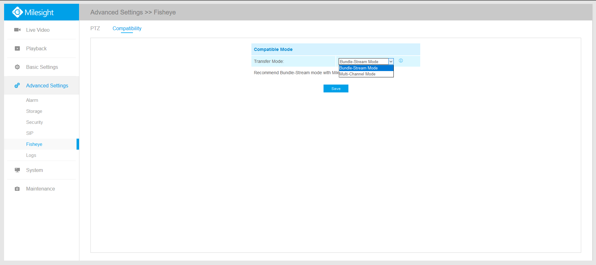This screenshot has width=596, height=265.
Task: Click the Playback play icon
Action: (x=17, y=48)
